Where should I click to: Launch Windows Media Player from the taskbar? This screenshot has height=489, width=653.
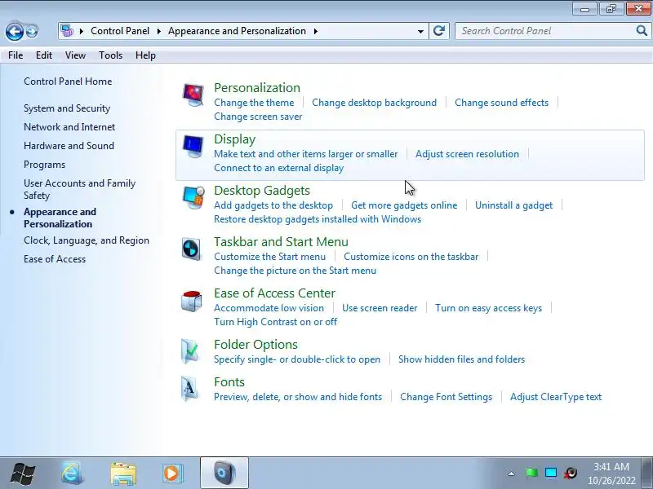point(171,474)
